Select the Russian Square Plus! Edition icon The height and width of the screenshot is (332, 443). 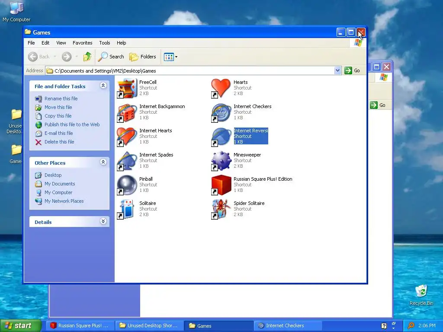221,185
